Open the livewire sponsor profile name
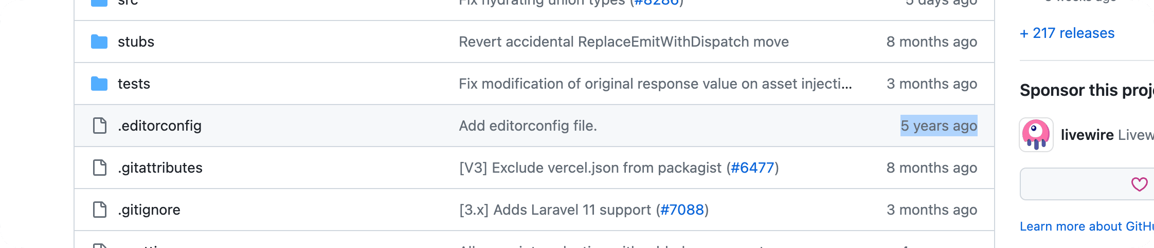1154x248 pixels. click(x=1087, y=135)
